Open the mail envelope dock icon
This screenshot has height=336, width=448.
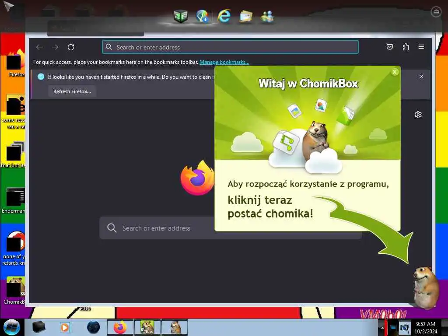[245, 17]
